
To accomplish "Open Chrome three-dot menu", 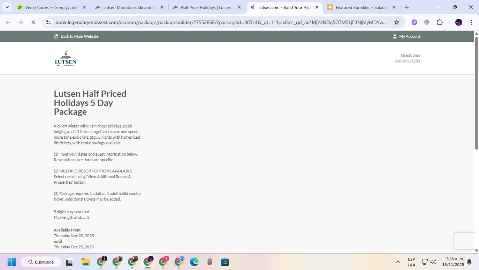I will 471,22.
